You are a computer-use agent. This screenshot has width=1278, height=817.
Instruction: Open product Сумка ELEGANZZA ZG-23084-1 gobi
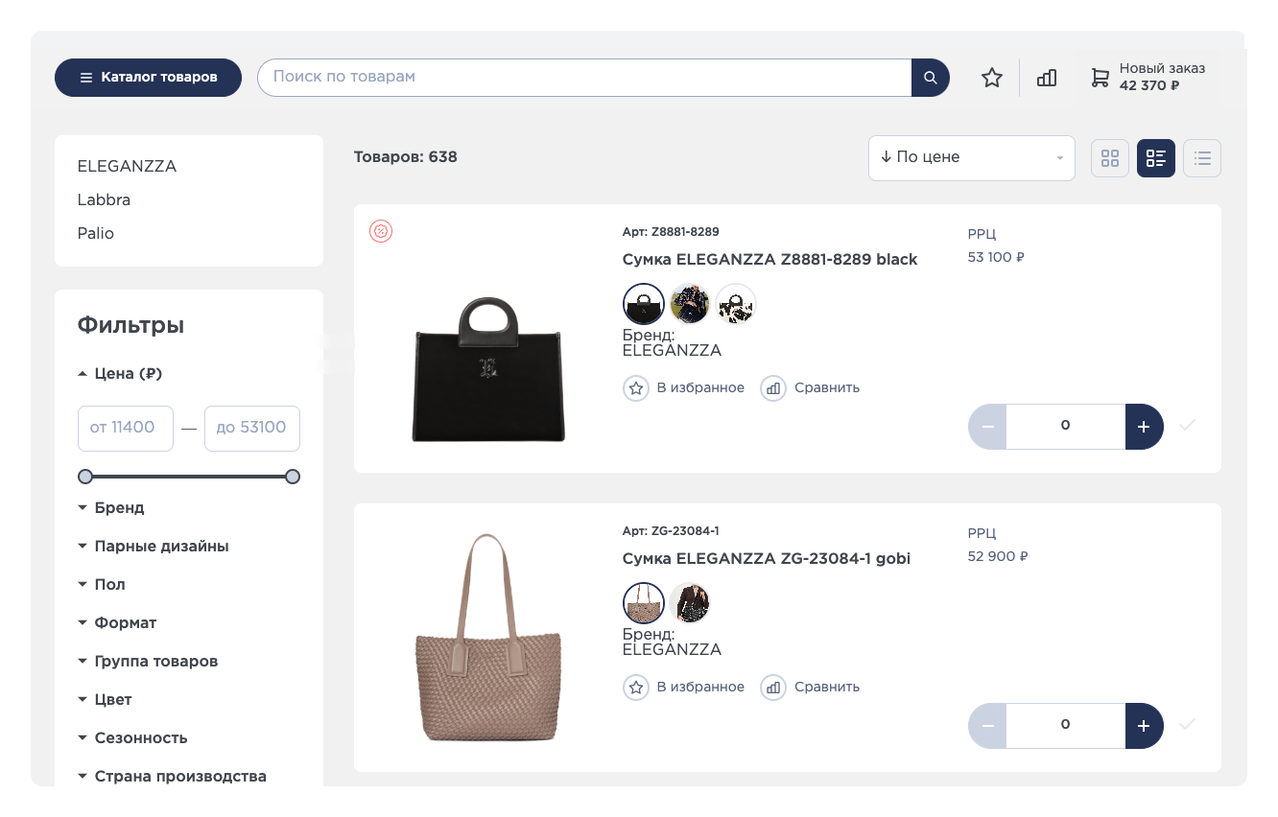click(766, 558)
